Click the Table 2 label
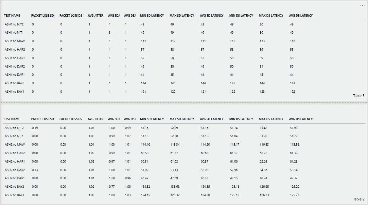The width and height of the screenshot is (368, 205). (x=359, y=199)
